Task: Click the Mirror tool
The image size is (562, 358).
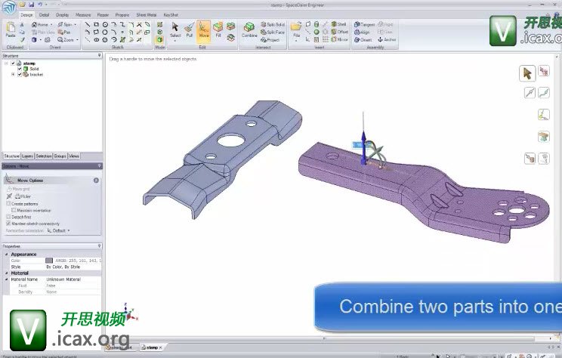Action: point(339,39)
